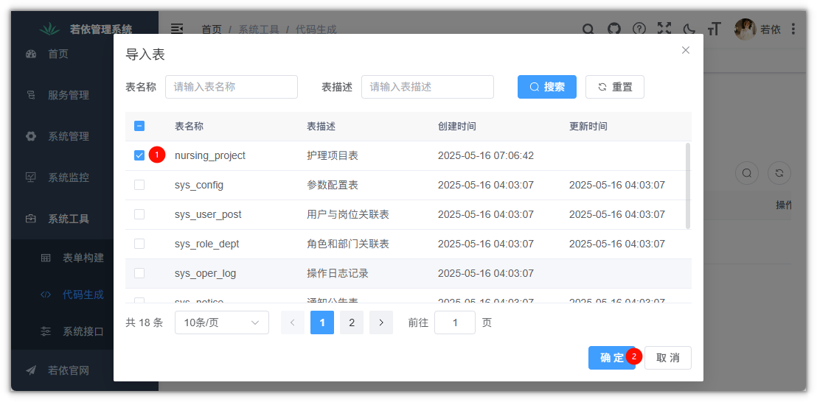Select page 1 in pagination

point(322,322)
